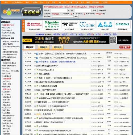Screen dimensions: 133x135
Task: Switch to the 最新主题 tab
Action: click(x=44, y=47)
